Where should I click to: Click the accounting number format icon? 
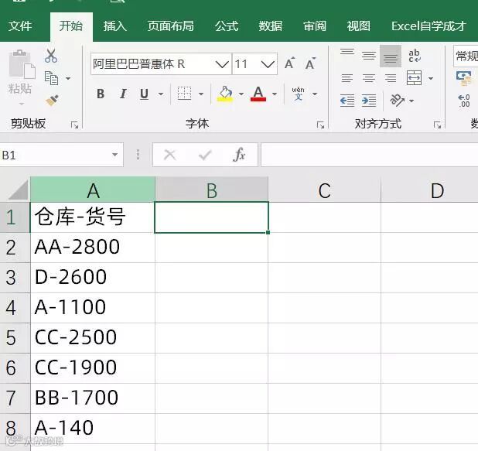[x=464, y=78]
